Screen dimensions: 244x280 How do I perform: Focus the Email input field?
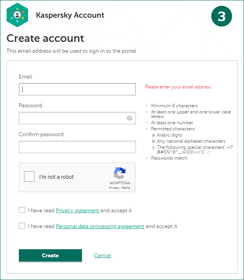point(77,89)
